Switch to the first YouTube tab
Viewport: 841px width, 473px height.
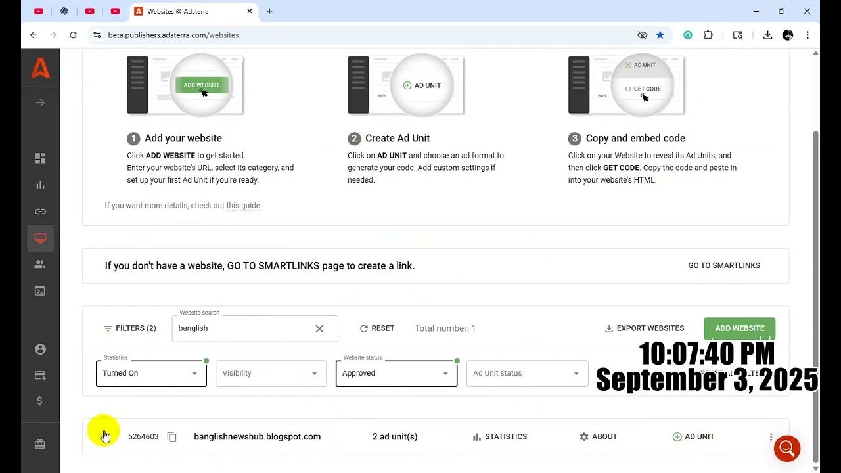coord(39,11)
